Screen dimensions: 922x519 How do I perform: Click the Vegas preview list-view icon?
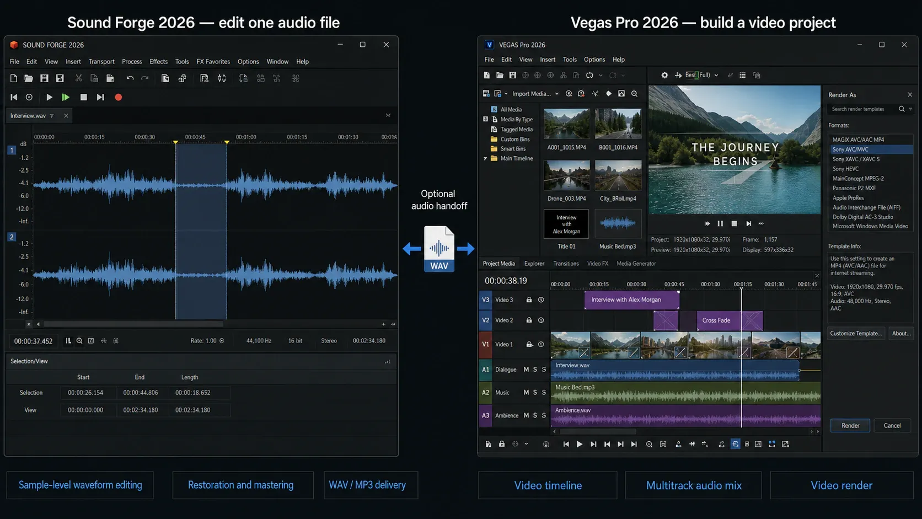click(743, 75)
